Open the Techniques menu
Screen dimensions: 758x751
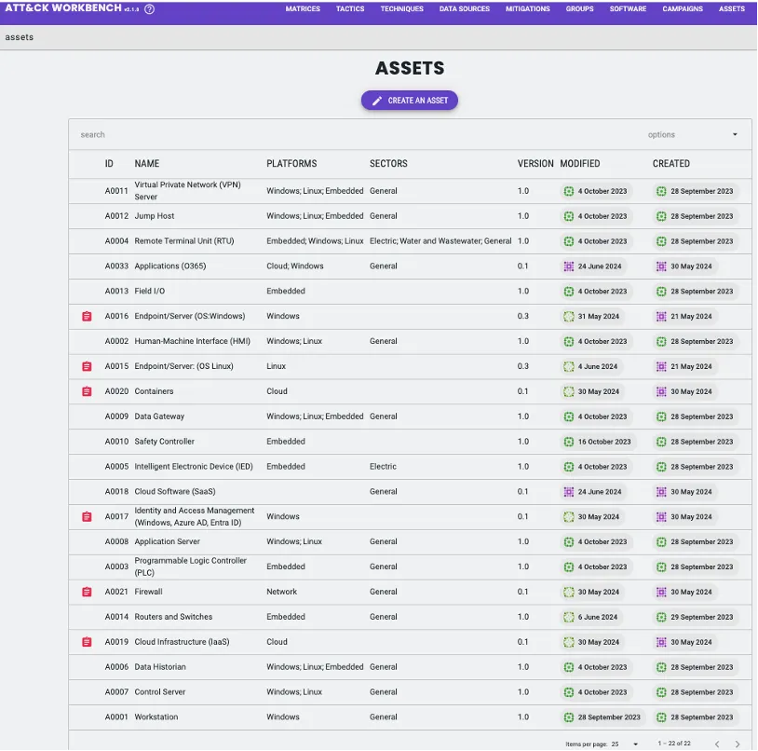[401, 9]
